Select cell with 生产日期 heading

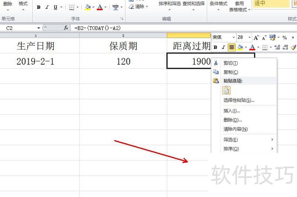click(36, 46)
